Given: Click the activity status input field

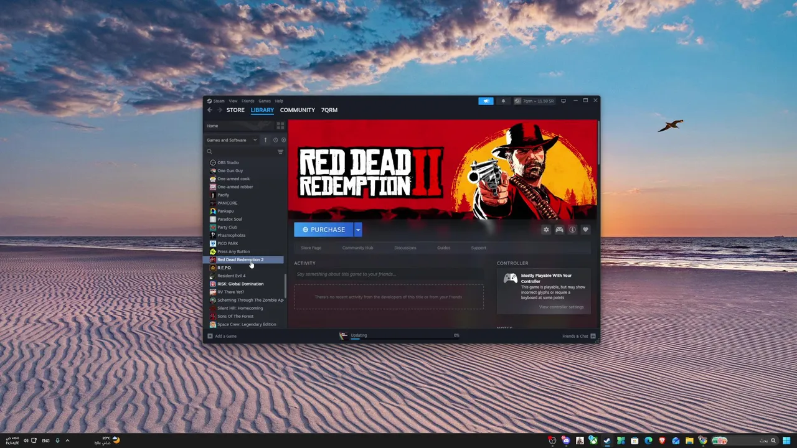Looking at the screenshot, I should click(389, 274).
